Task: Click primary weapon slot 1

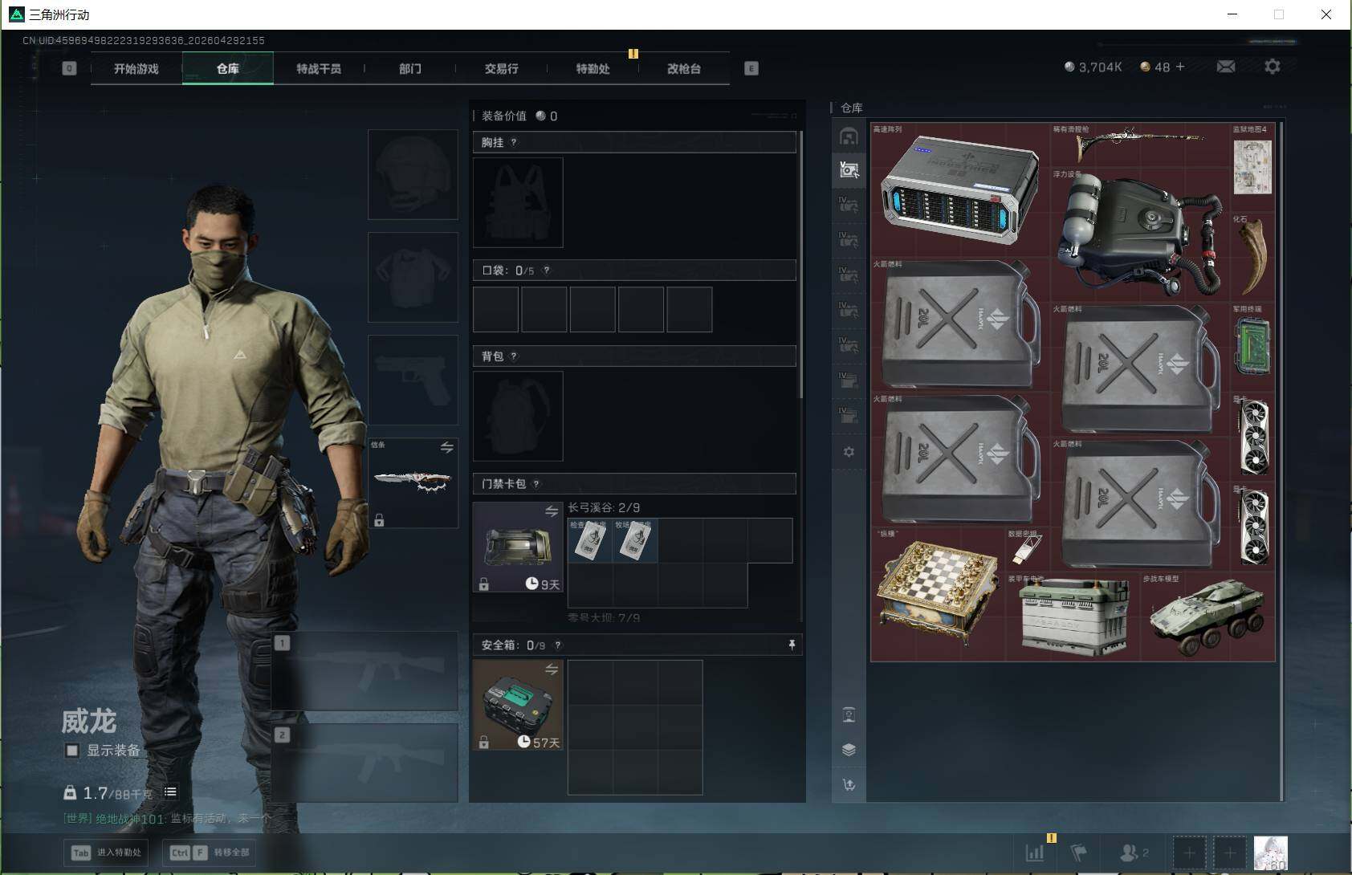Action: pos(364,670)
